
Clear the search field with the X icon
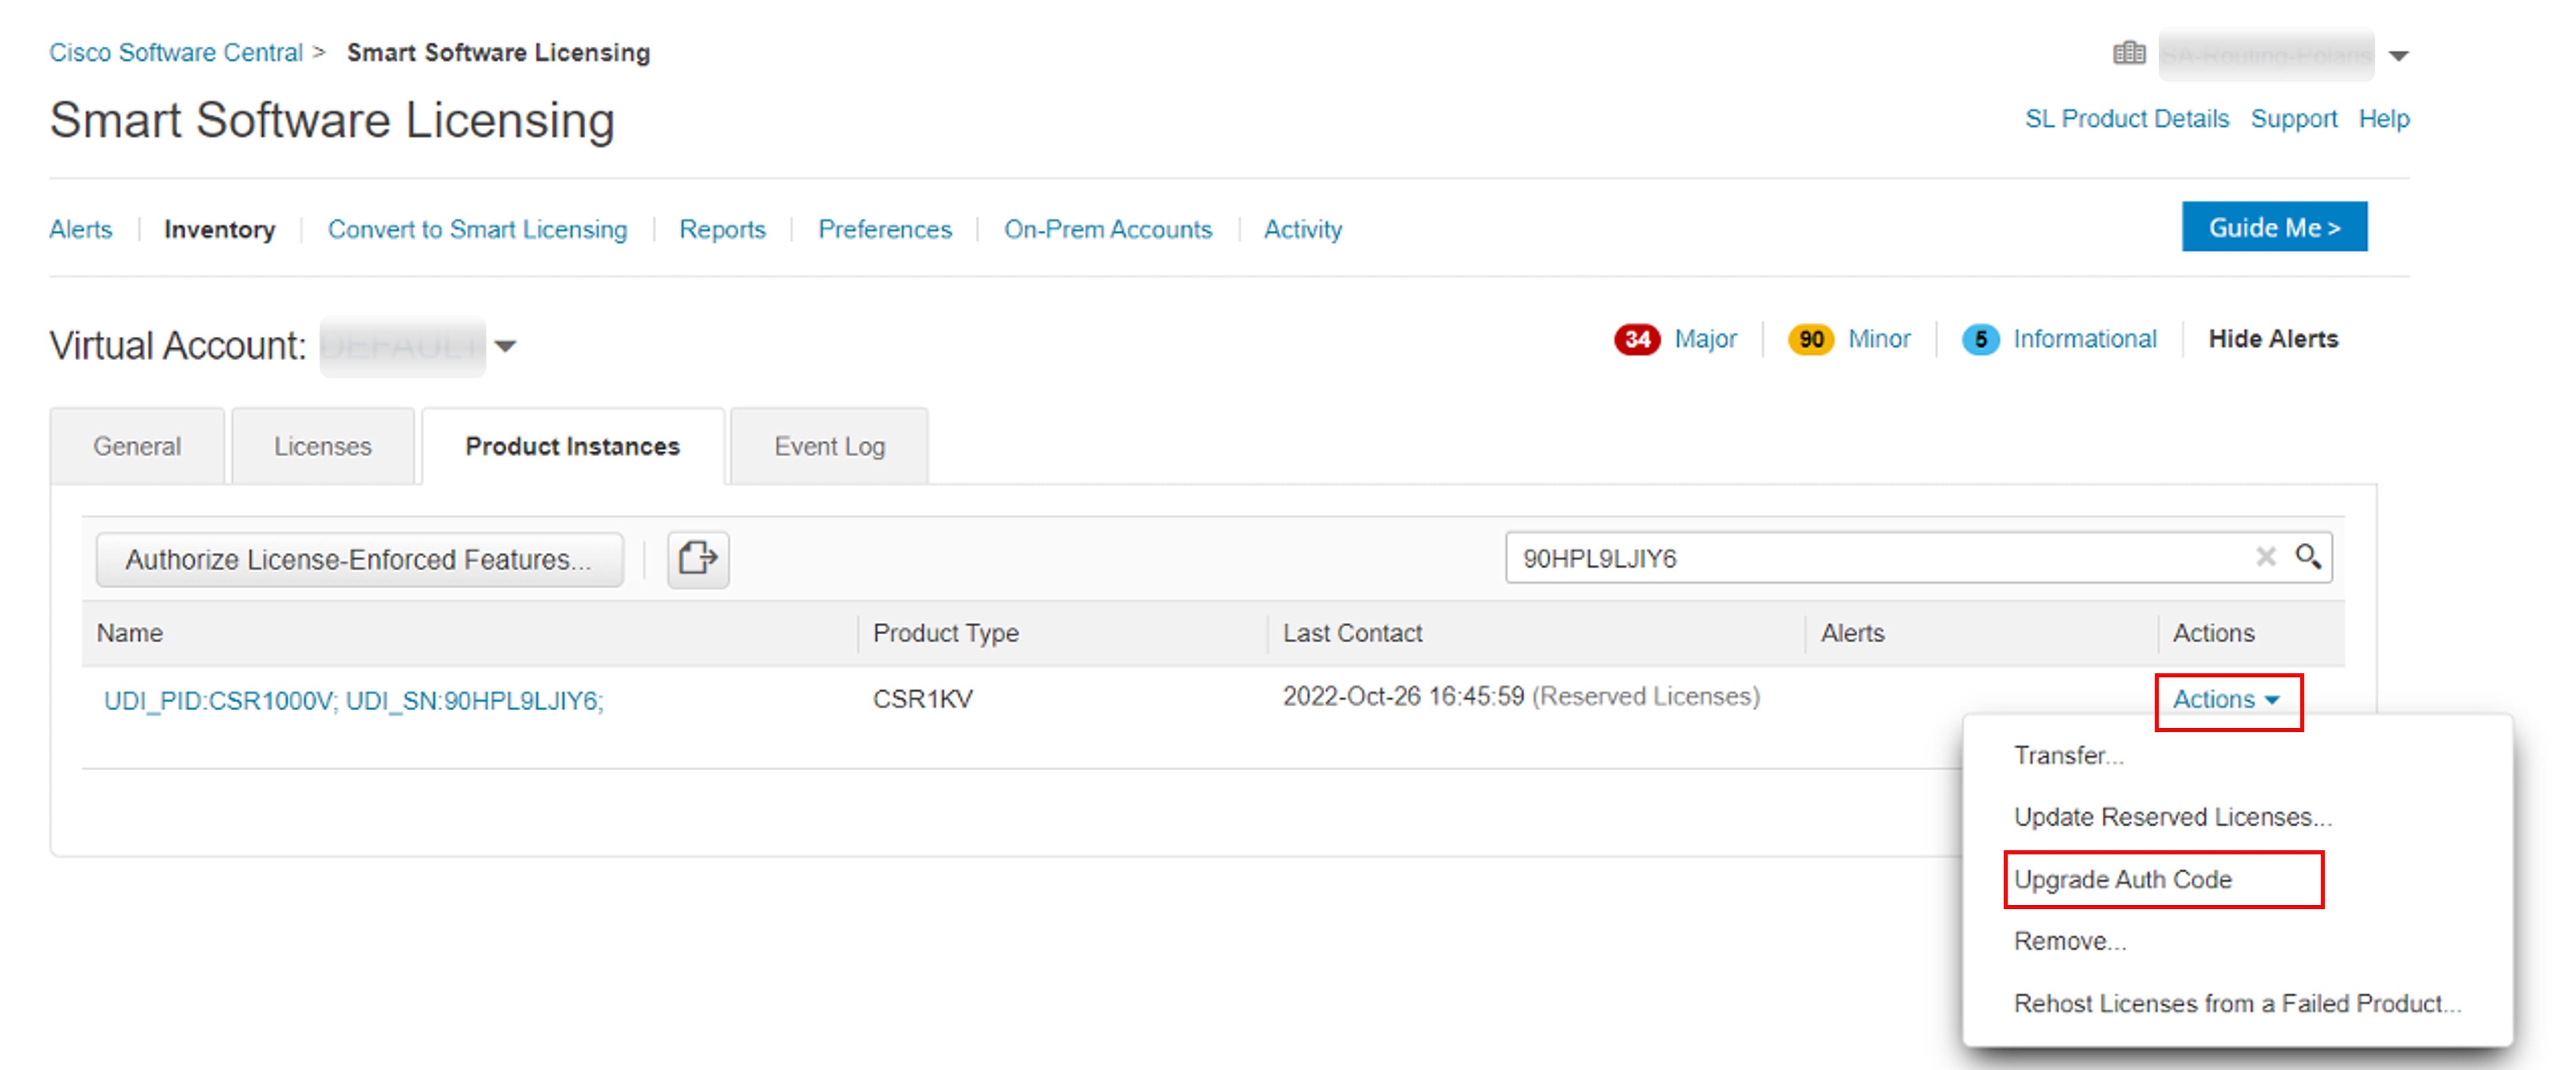tap(2265, 557)
